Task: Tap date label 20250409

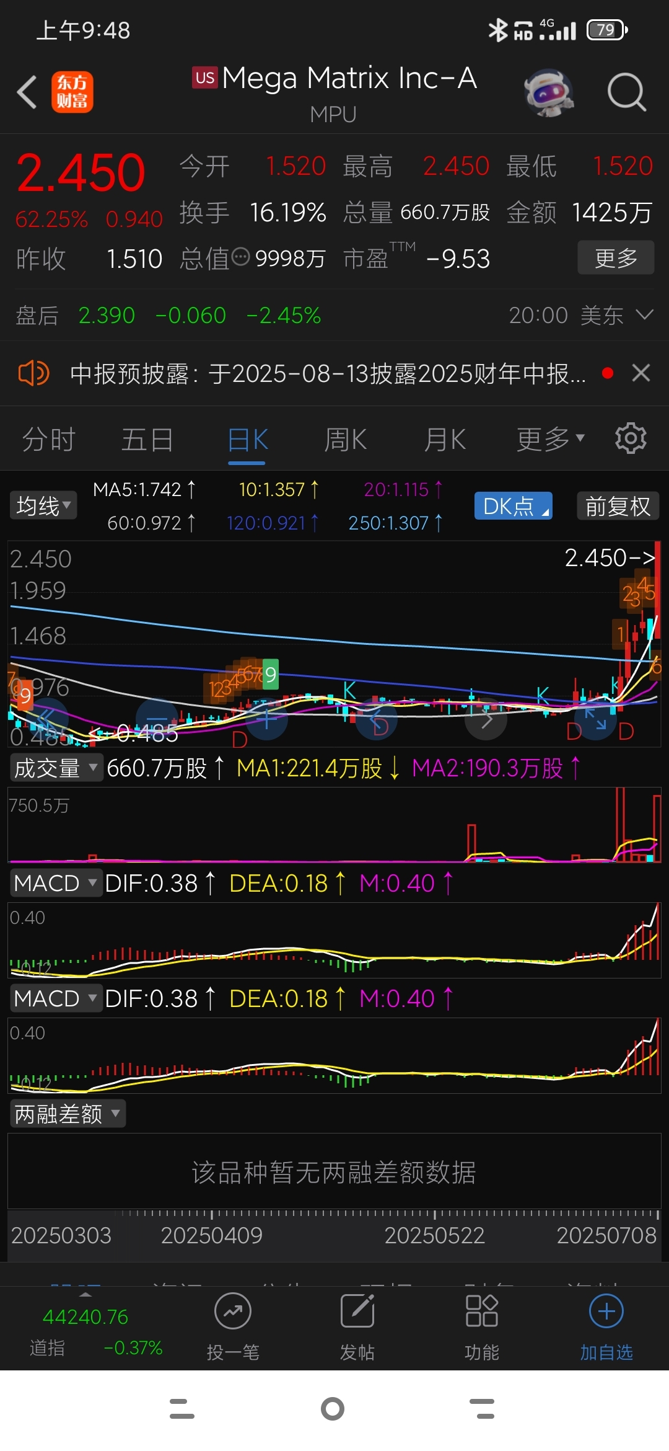Action: click(x=212, y=1235)
